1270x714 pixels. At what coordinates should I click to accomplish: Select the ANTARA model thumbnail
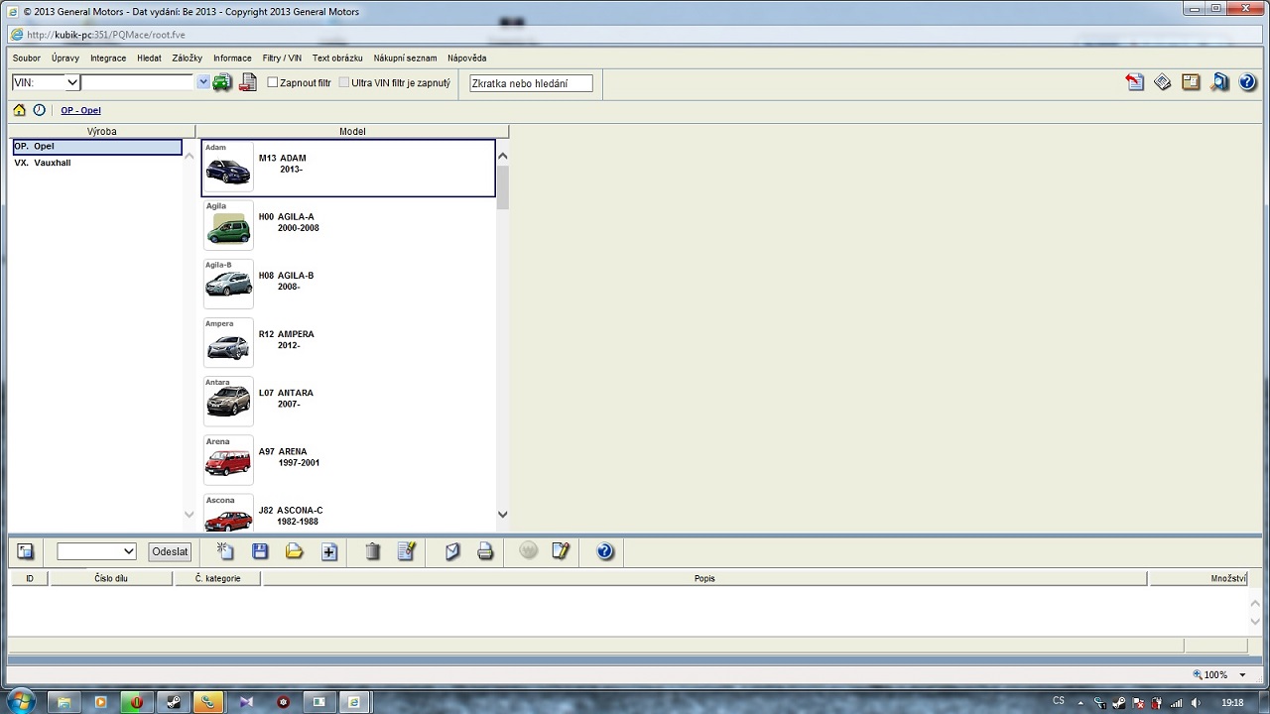coord(228,401)
